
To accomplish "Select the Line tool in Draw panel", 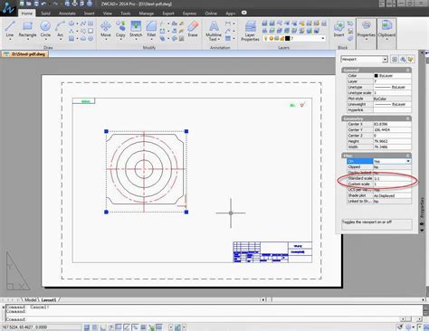I will tap(10, 30).
